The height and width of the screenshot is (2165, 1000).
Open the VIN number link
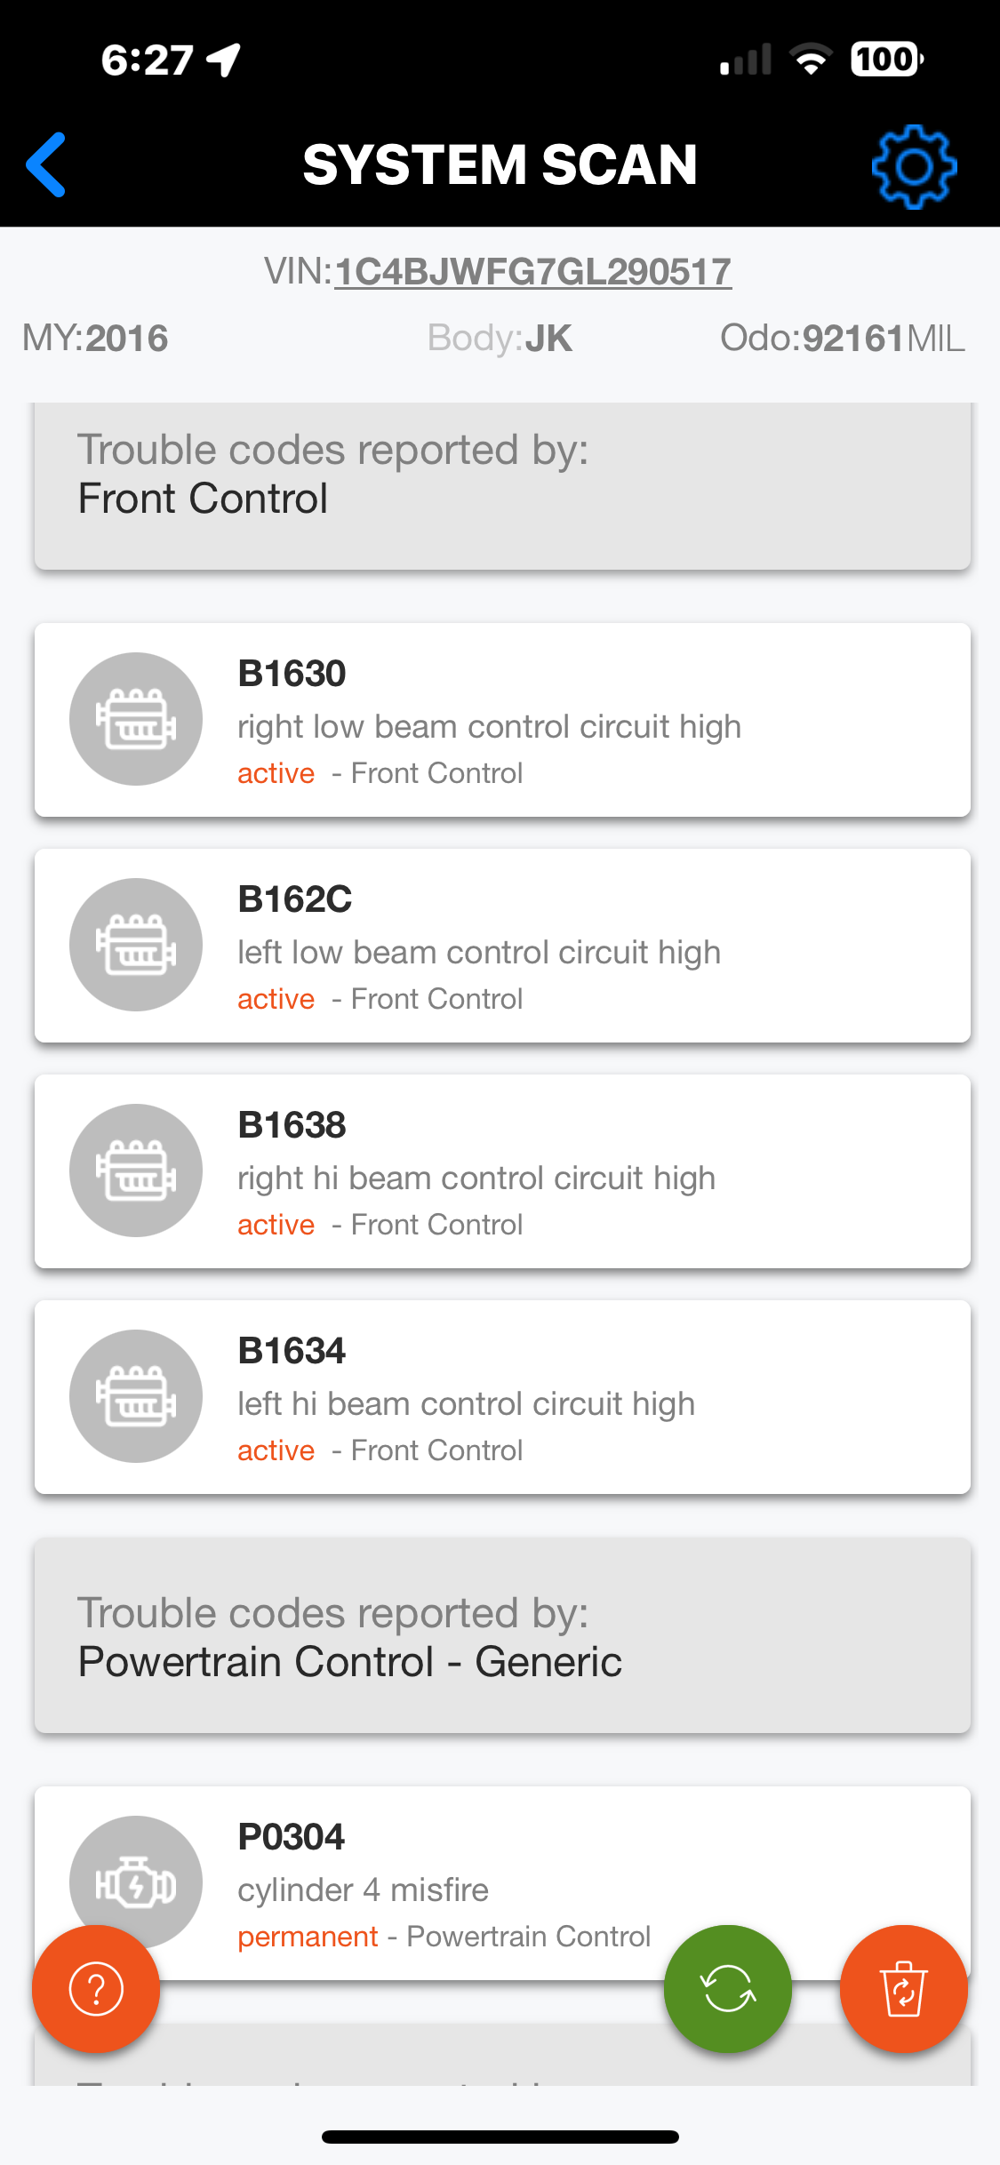coord(532,272)
